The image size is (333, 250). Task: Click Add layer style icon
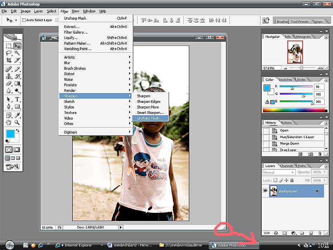(x=276, y=233)
